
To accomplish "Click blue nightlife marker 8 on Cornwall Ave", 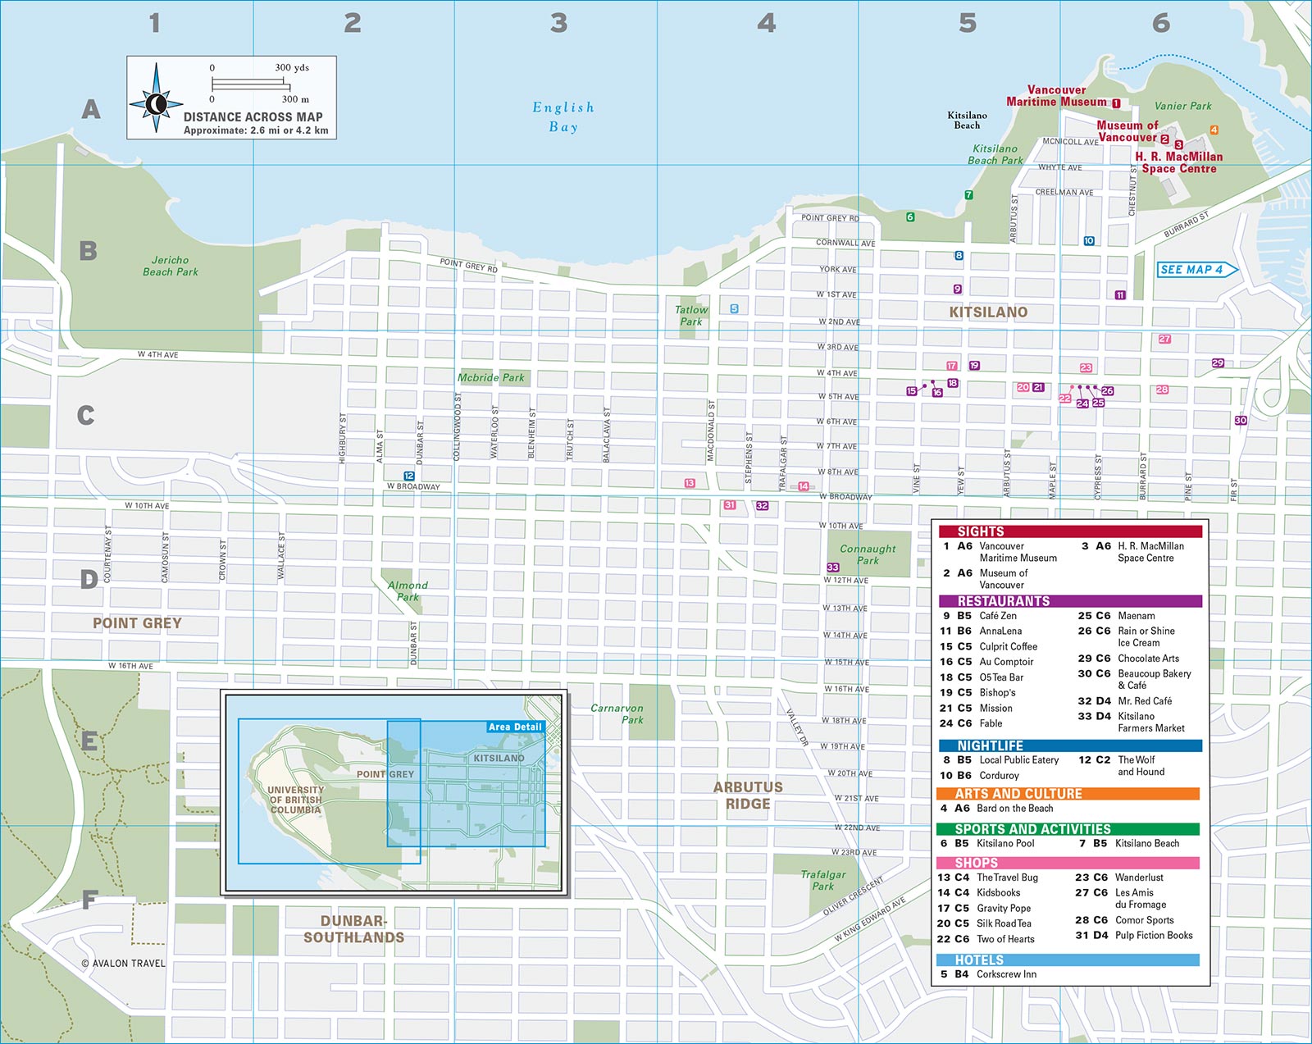I will click(959, 256).
